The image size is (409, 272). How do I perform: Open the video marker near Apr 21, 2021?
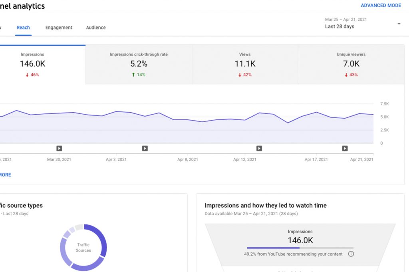coord(345,149)
